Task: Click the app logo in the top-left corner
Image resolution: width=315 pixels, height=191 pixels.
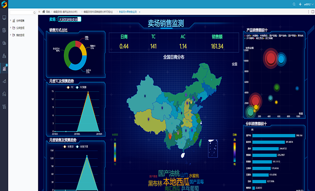Action: coord(4,4)
